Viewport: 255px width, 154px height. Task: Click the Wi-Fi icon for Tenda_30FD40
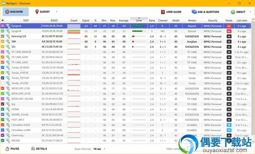coord(8,78)
